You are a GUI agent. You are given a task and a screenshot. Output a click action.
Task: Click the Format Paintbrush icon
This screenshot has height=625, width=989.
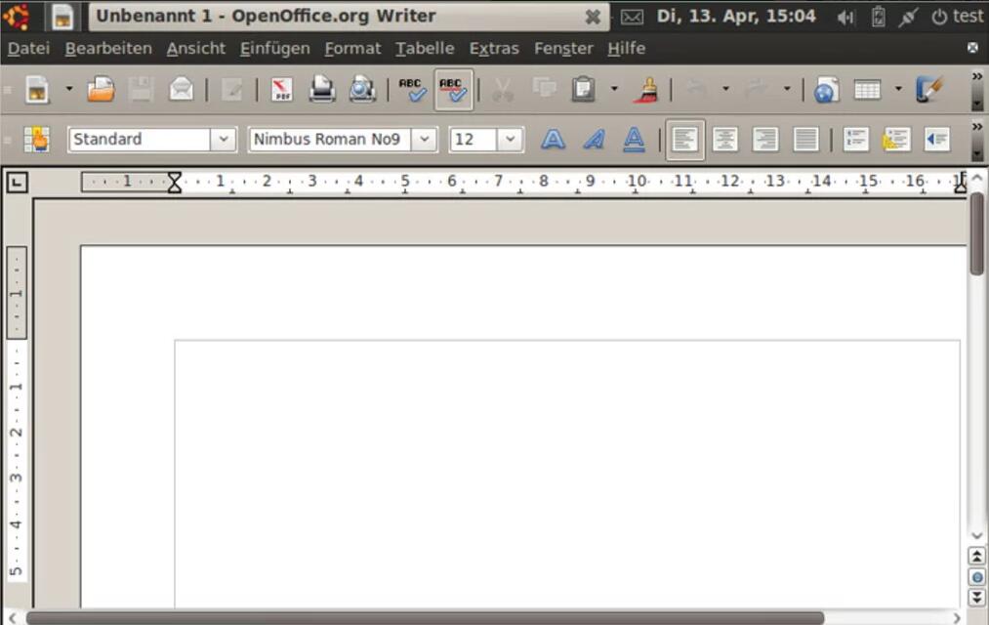pyautogui.click(x=645, y=90)
